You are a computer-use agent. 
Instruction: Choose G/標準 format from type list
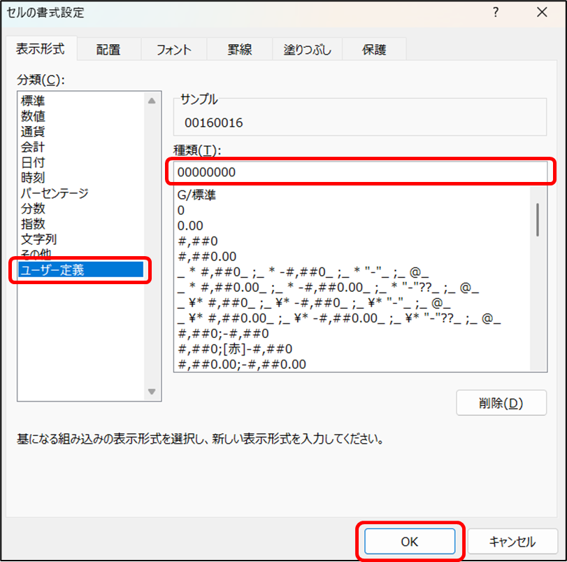196,195
